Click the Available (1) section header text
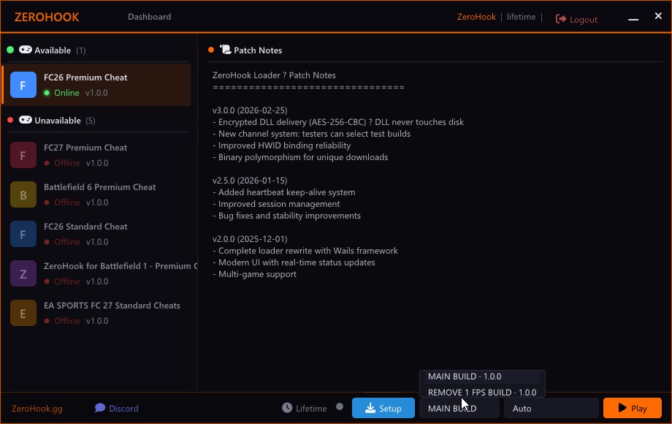Screen dimensions: 672x424 point(60,50)
